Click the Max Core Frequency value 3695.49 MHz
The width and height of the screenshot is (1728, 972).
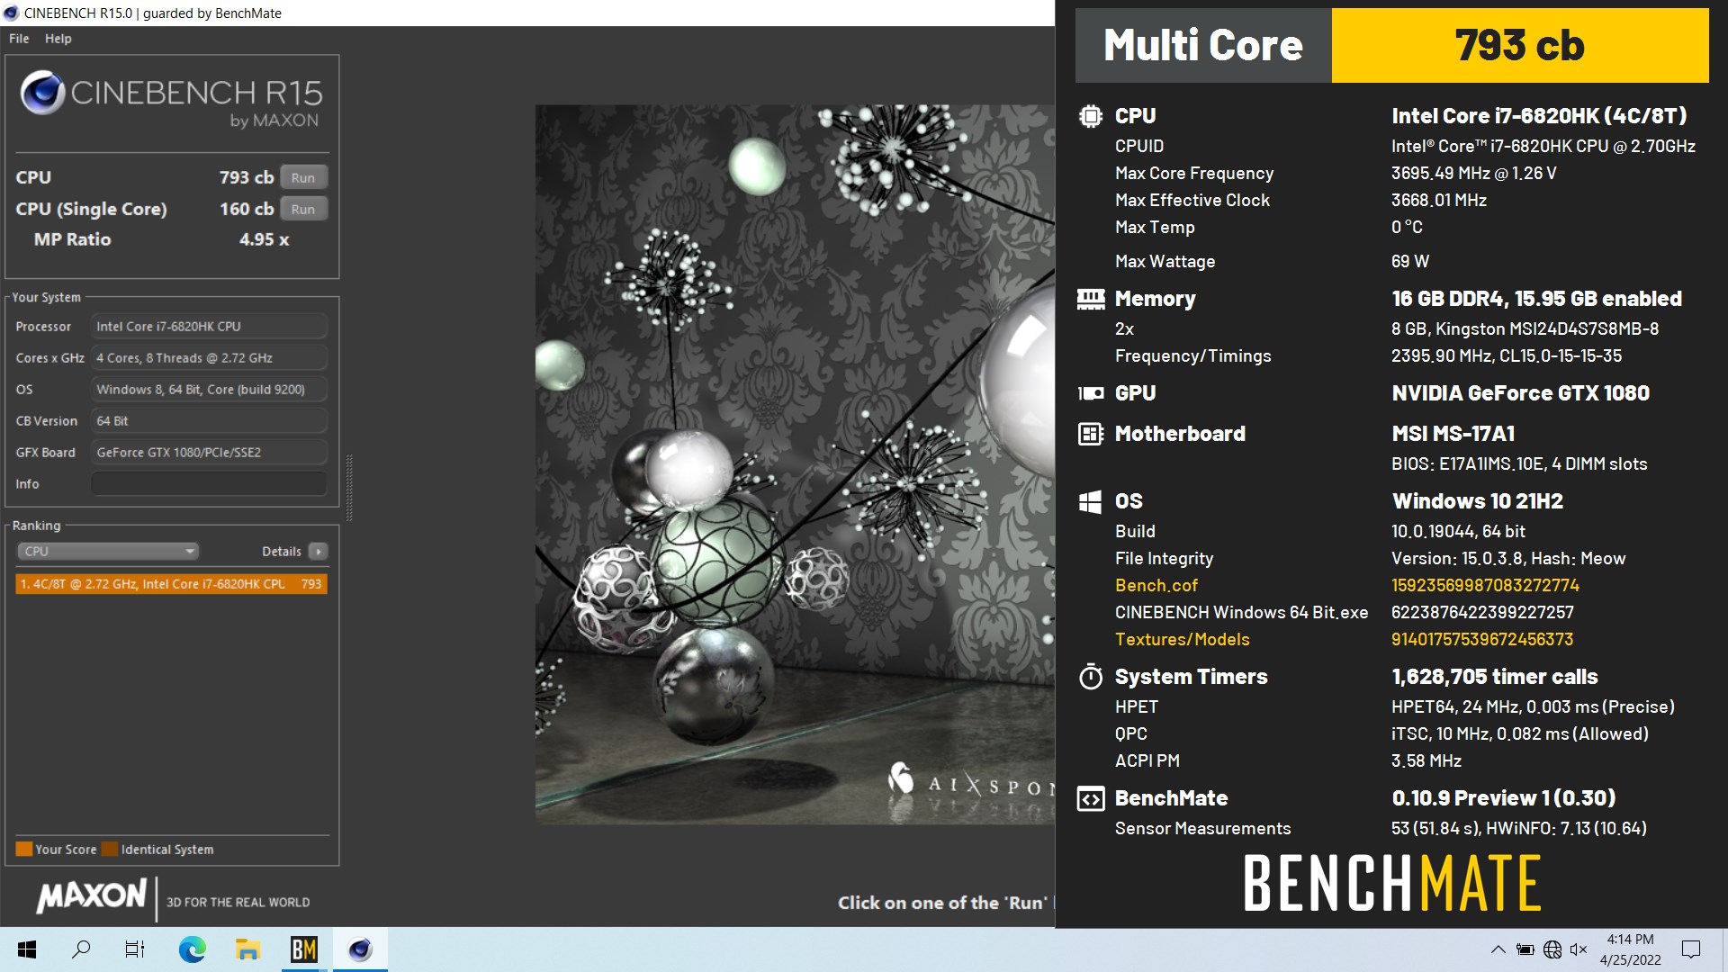[1473, 174]
